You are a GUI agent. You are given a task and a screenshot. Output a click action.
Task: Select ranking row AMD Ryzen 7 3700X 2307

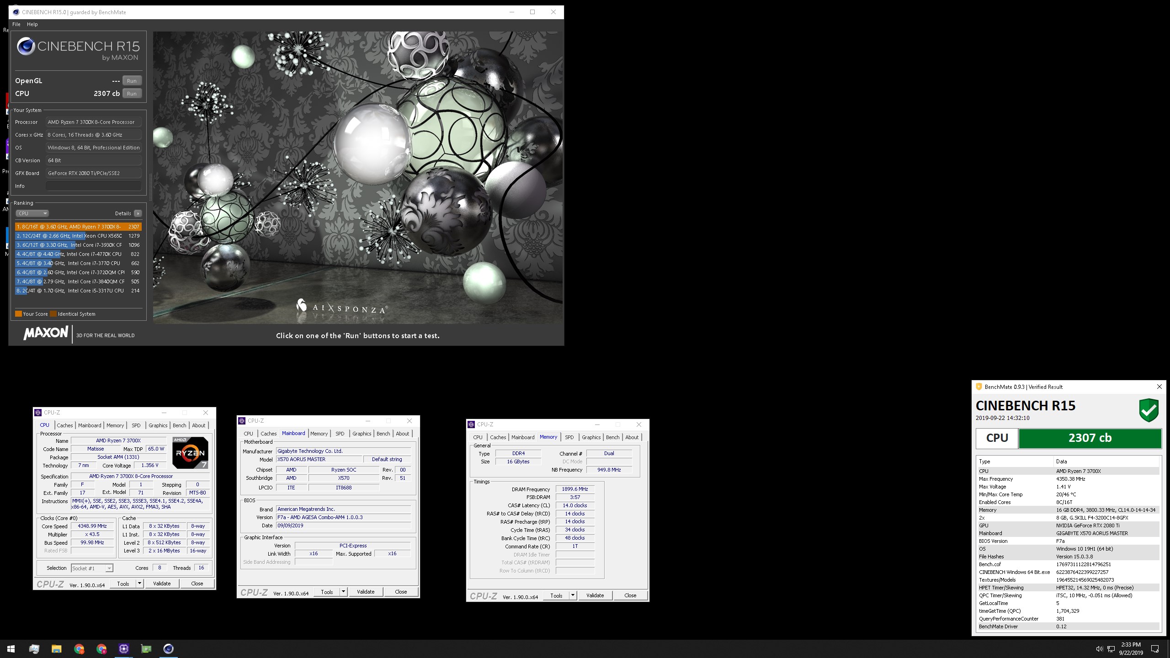coord(78,227)
